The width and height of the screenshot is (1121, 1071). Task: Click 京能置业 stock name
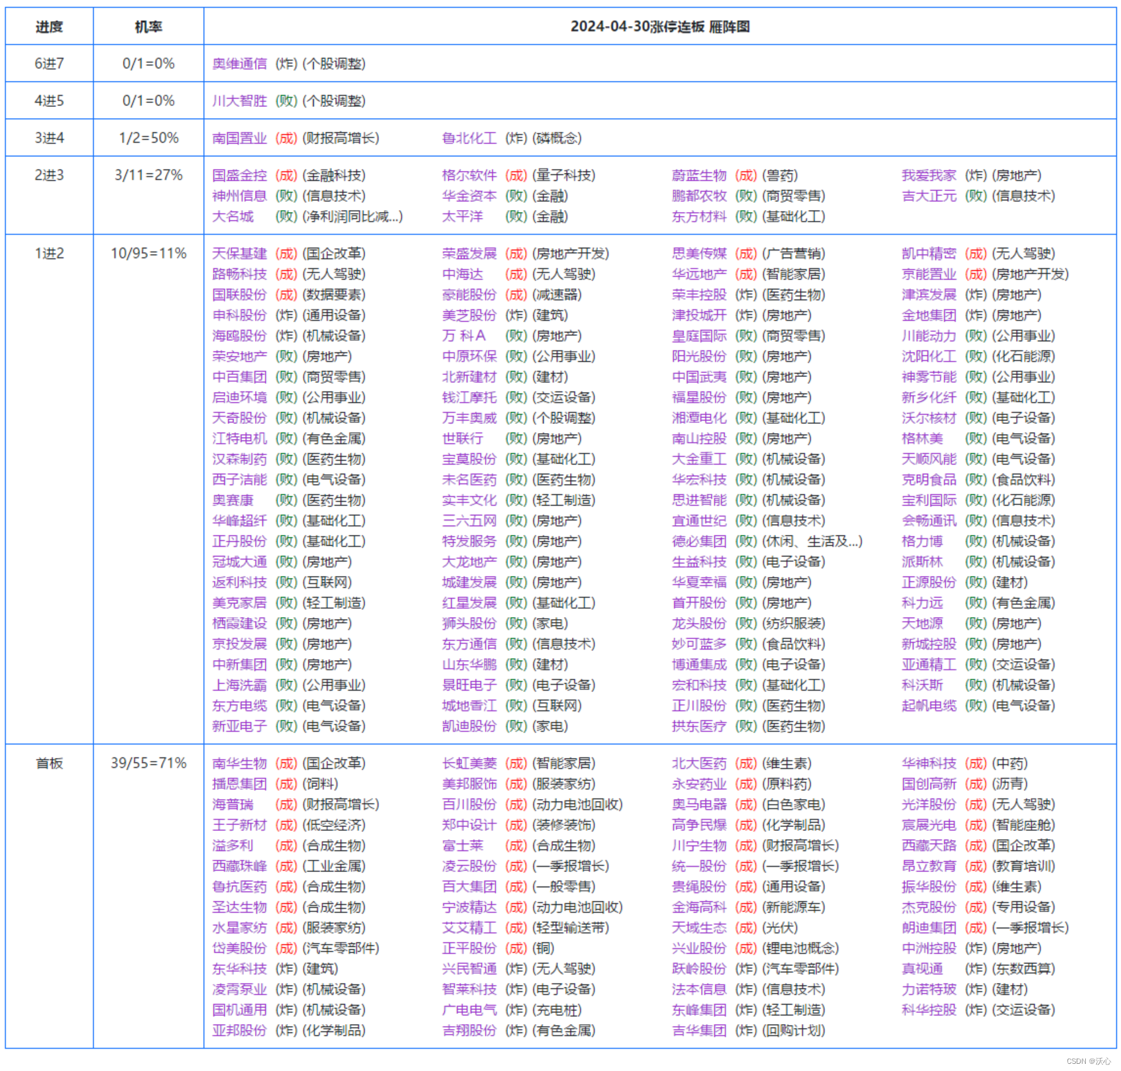point(929,274)
